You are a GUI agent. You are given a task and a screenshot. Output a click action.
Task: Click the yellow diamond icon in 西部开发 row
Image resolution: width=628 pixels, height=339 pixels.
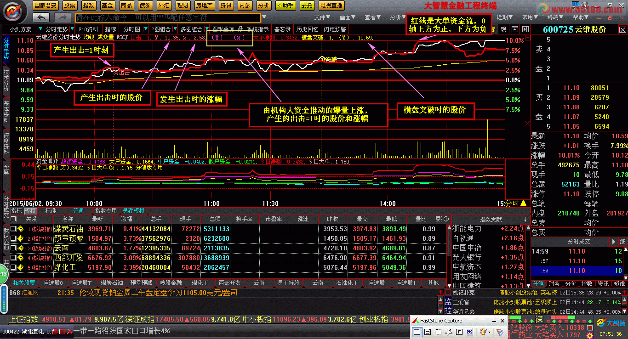[20, 258]
